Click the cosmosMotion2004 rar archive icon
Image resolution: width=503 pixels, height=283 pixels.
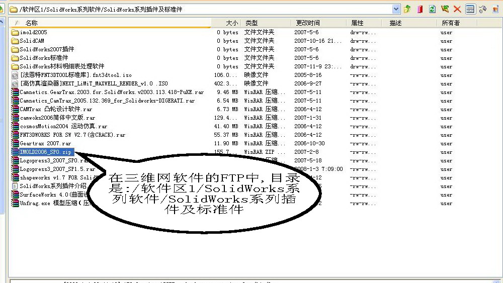(x=15, y=126)
